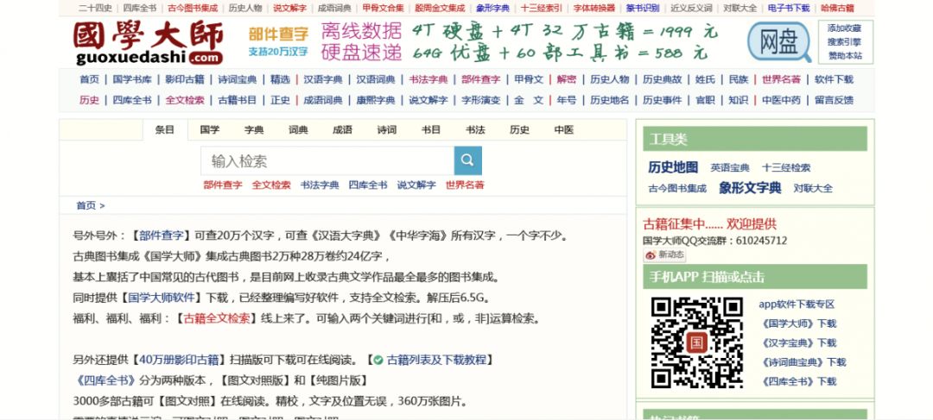Click the mobile app QR code
This screenshot has height=420, width=933.
tap(697, 342)
